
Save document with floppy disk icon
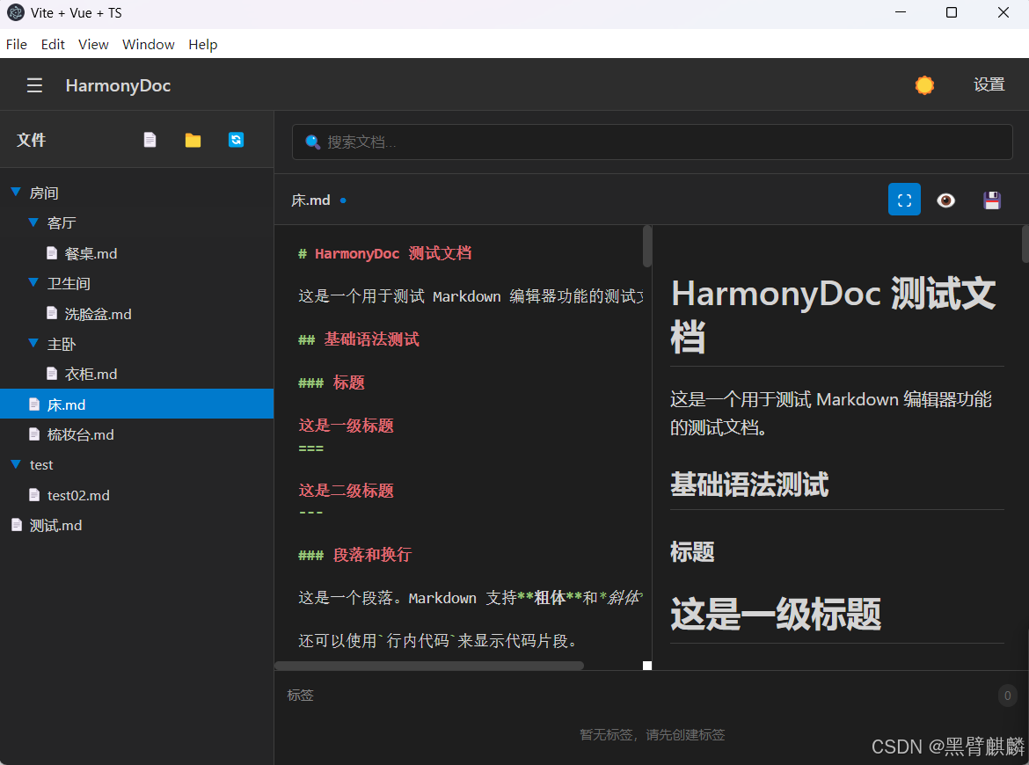click(991, 200)
